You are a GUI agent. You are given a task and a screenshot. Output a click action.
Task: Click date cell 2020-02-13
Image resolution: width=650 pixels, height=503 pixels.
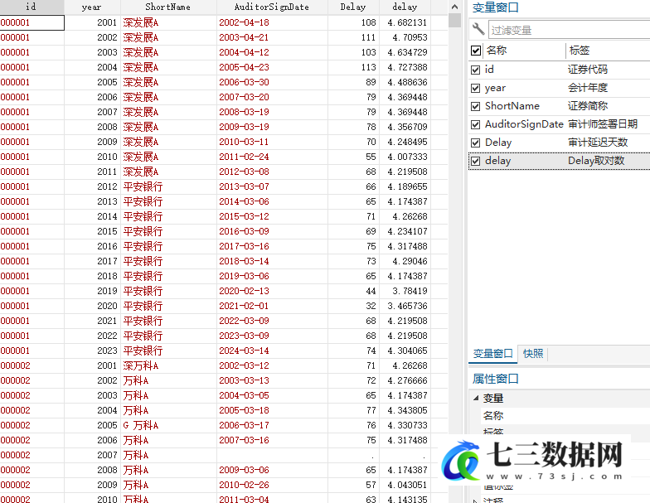[244, 292]
